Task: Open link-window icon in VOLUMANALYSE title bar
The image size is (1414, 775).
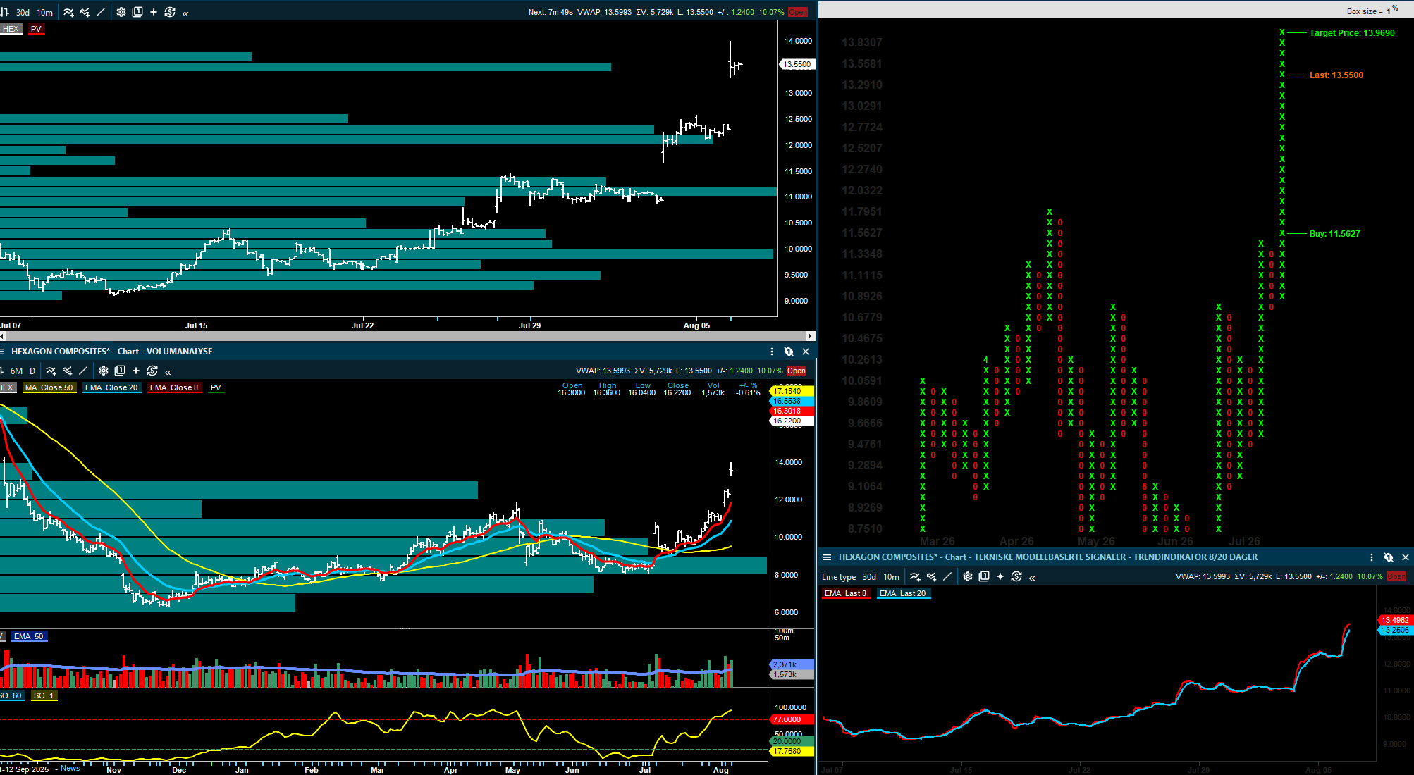Action: (x=789, y=352)
